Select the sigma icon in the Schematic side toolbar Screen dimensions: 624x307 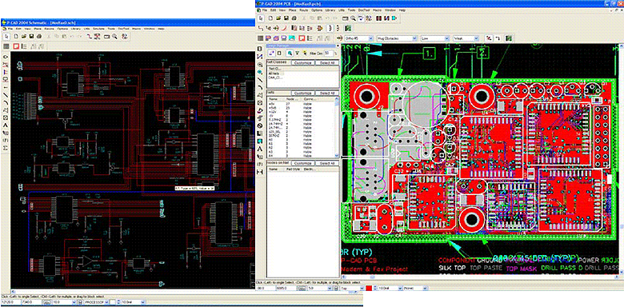6,148
